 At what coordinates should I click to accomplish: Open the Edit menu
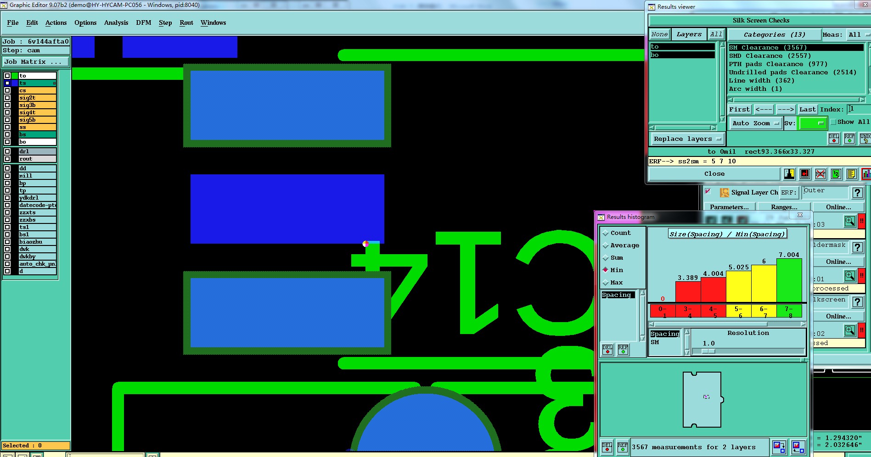[32, 22]
